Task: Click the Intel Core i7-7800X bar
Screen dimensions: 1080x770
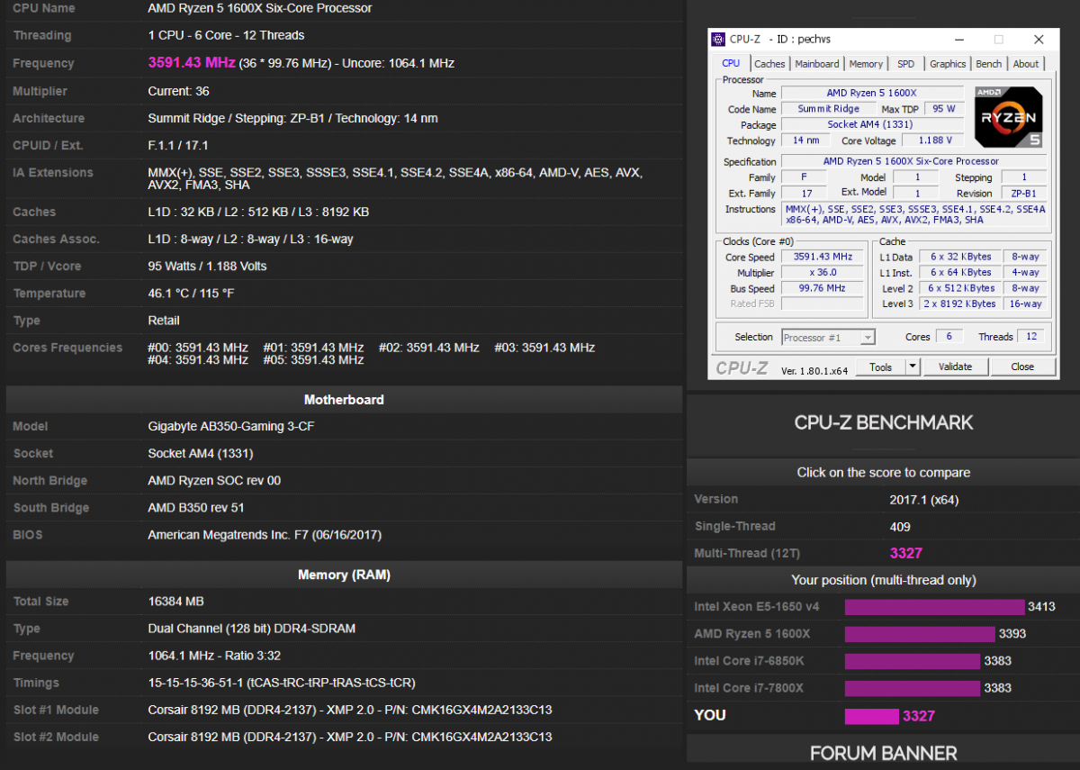Action: pos(912,688)
